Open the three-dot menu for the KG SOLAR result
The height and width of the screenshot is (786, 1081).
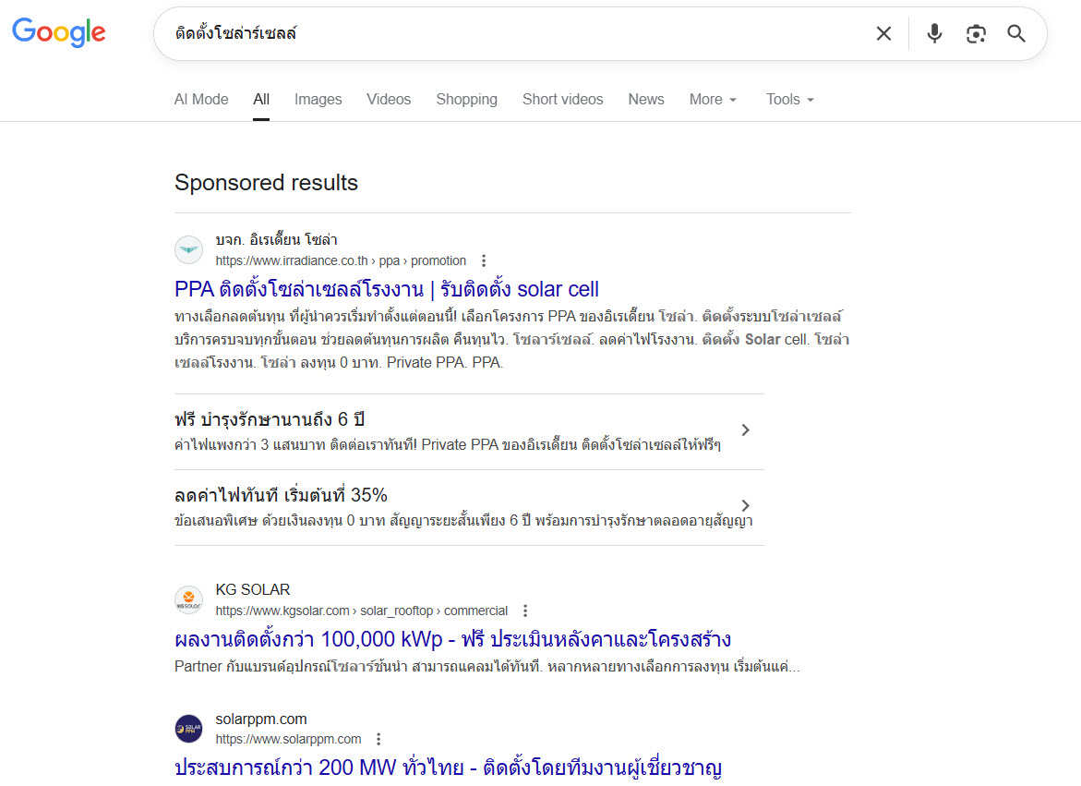[524, 611]
